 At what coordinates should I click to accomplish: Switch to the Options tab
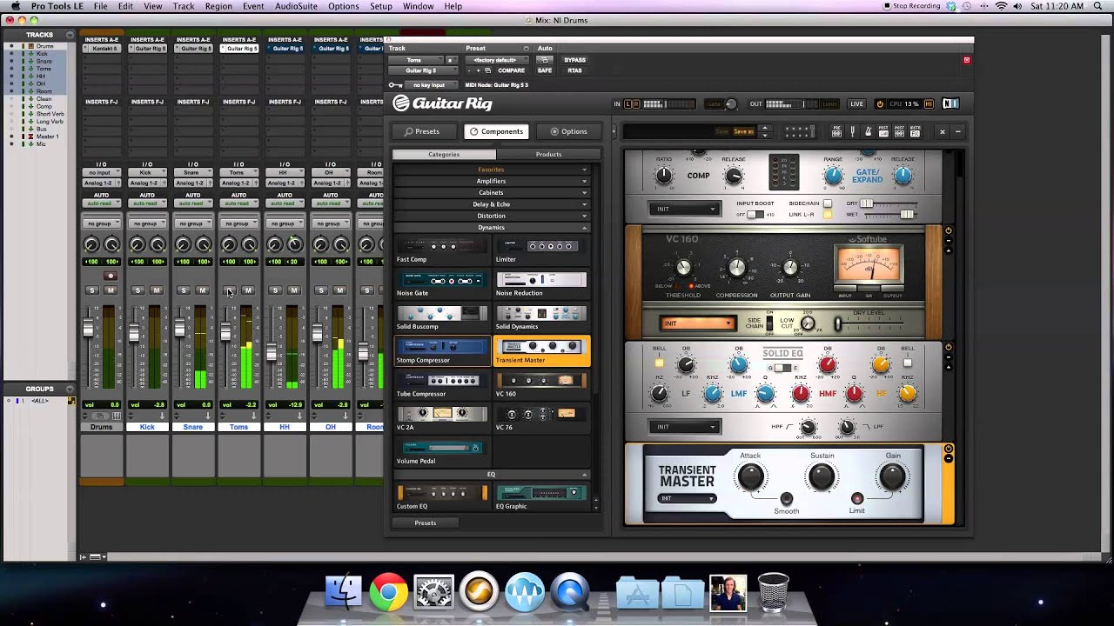pos(568,131)
